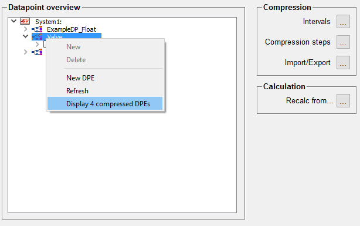The width and height of the screenshot is (360, 226).
Task: Expand the ExampleDP_Float datapoint
Action: point(25,29)
